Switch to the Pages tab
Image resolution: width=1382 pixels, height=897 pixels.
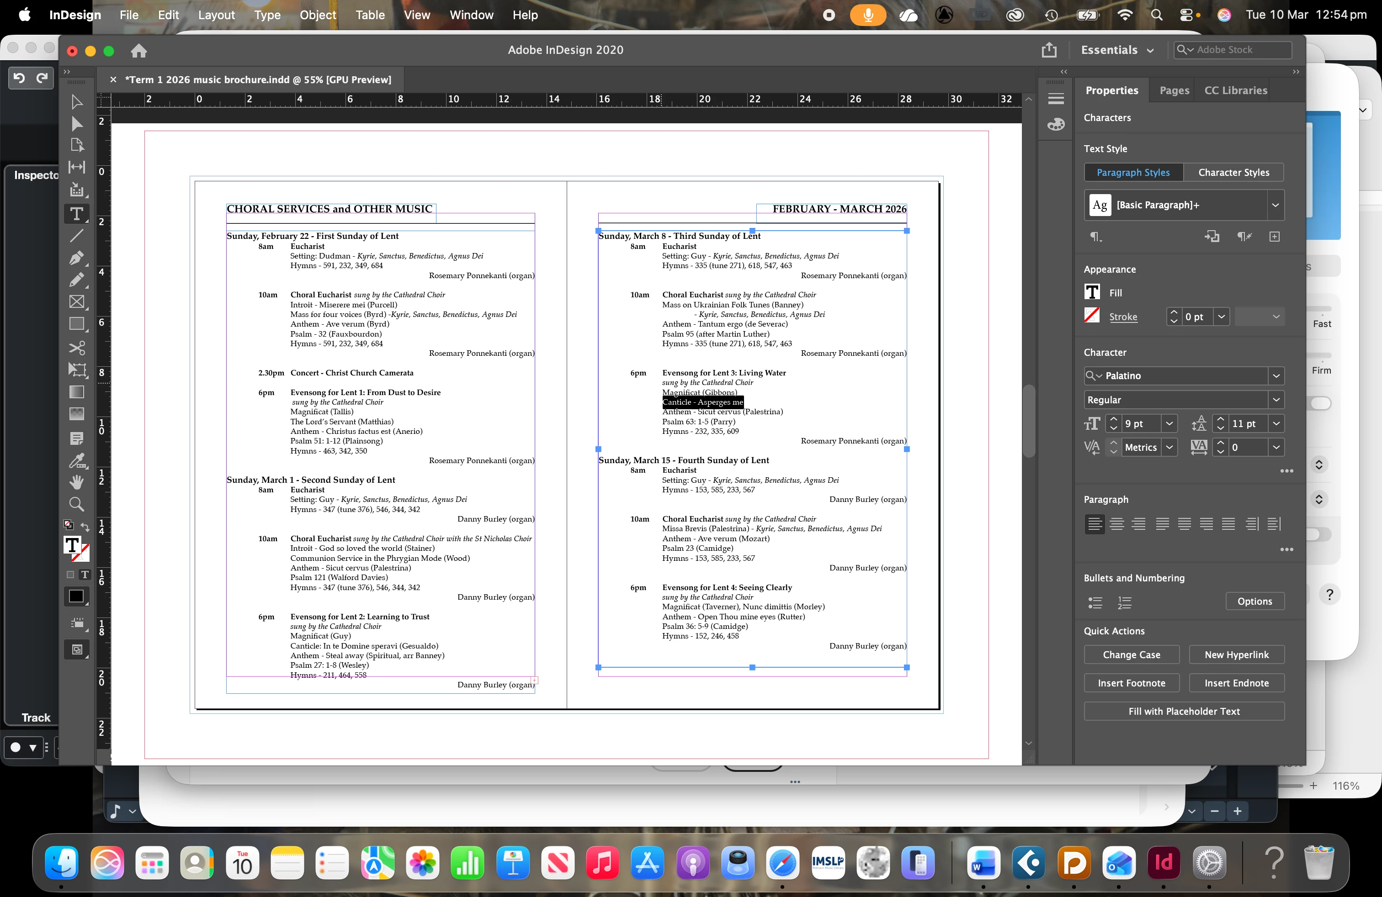[1174, 90]
